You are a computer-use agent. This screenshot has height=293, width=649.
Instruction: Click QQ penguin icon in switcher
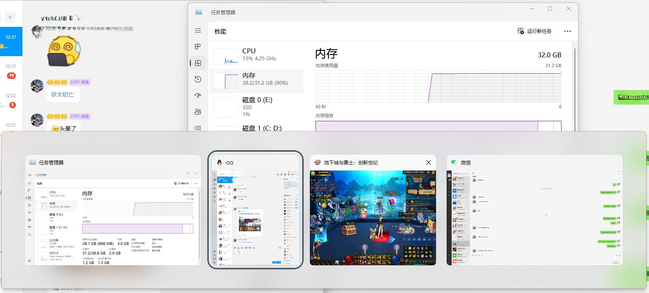click(x=219, y=162)
